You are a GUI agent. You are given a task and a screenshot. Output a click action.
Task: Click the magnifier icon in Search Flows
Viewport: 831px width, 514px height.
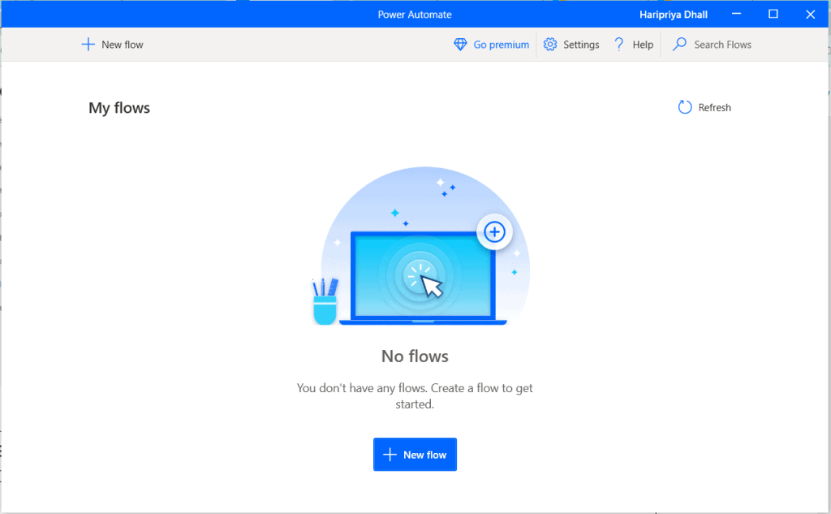[x=679, y=44]
